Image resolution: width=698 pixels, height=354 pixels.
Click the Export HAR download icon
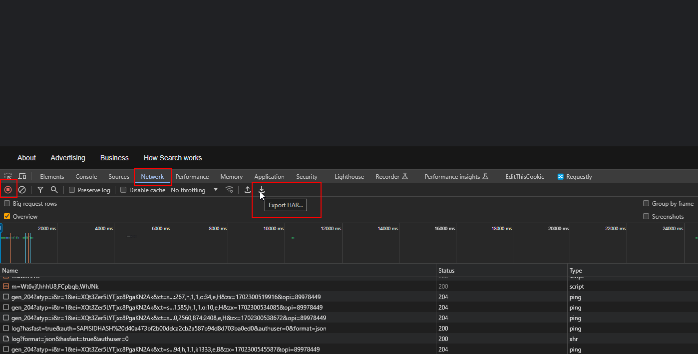[x=262, y=190]
